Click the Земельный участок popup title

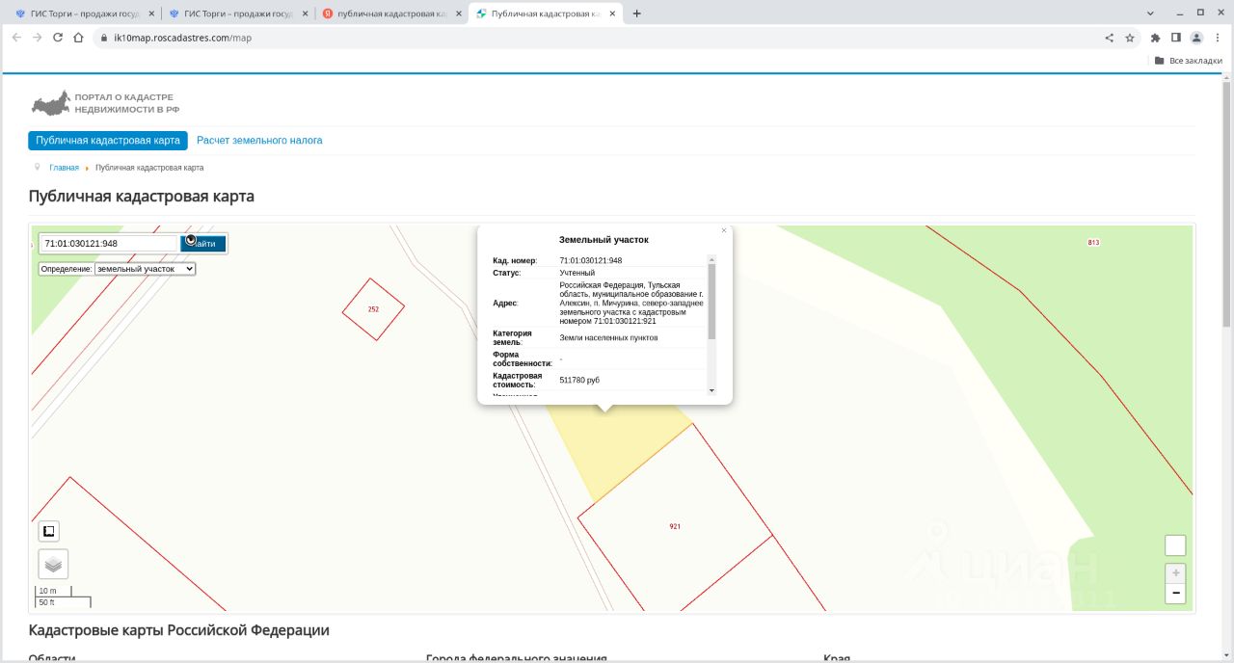(604, 240)
